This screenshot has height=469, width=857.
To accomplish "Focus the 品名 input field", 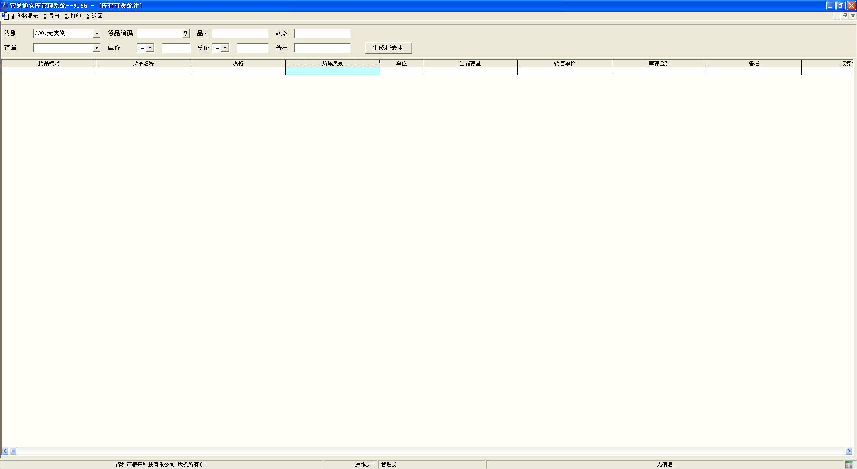I will [x=241, y=33].
